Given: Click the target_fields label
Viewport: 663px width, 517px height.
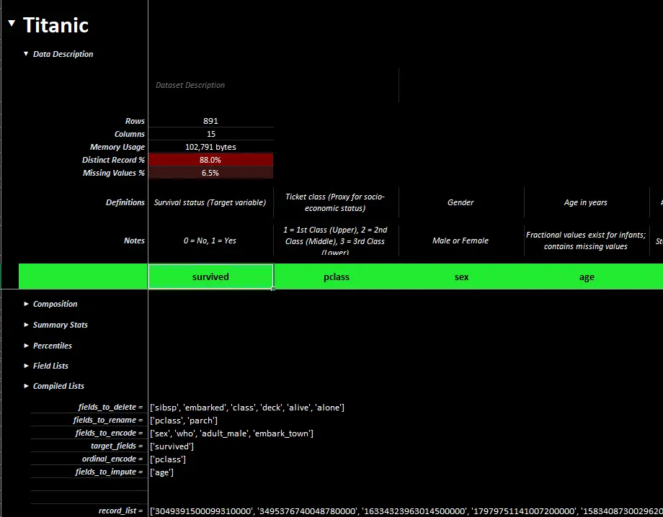Looking at the screenshot, I should (117, 446).
